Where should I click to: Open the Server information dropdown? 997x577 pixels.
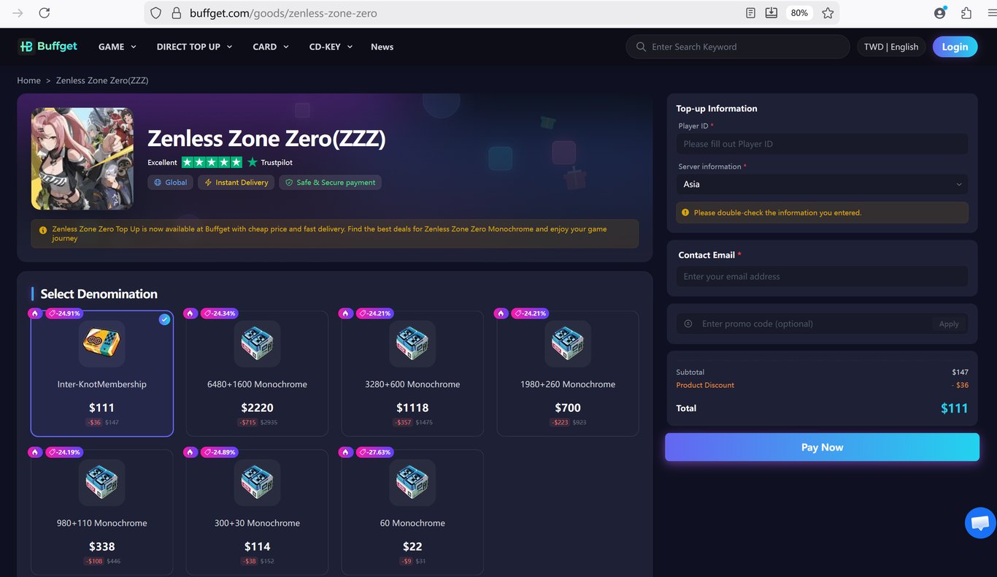coord(822,184)
